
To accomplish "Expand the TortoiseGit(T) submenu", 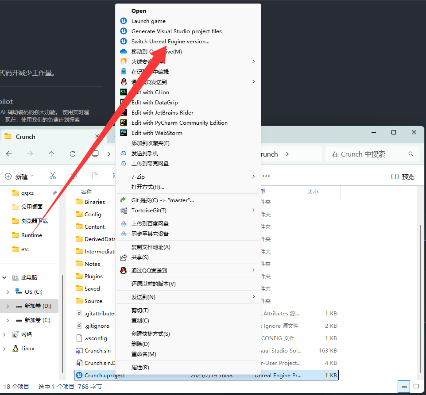I will (253, 210).
